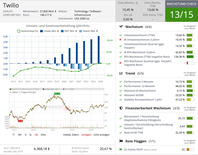This screenshot has width=198, height=155.
Task: Click the 134,38 % EPS-Wachstum value
Action: click(x=179, y=57)
